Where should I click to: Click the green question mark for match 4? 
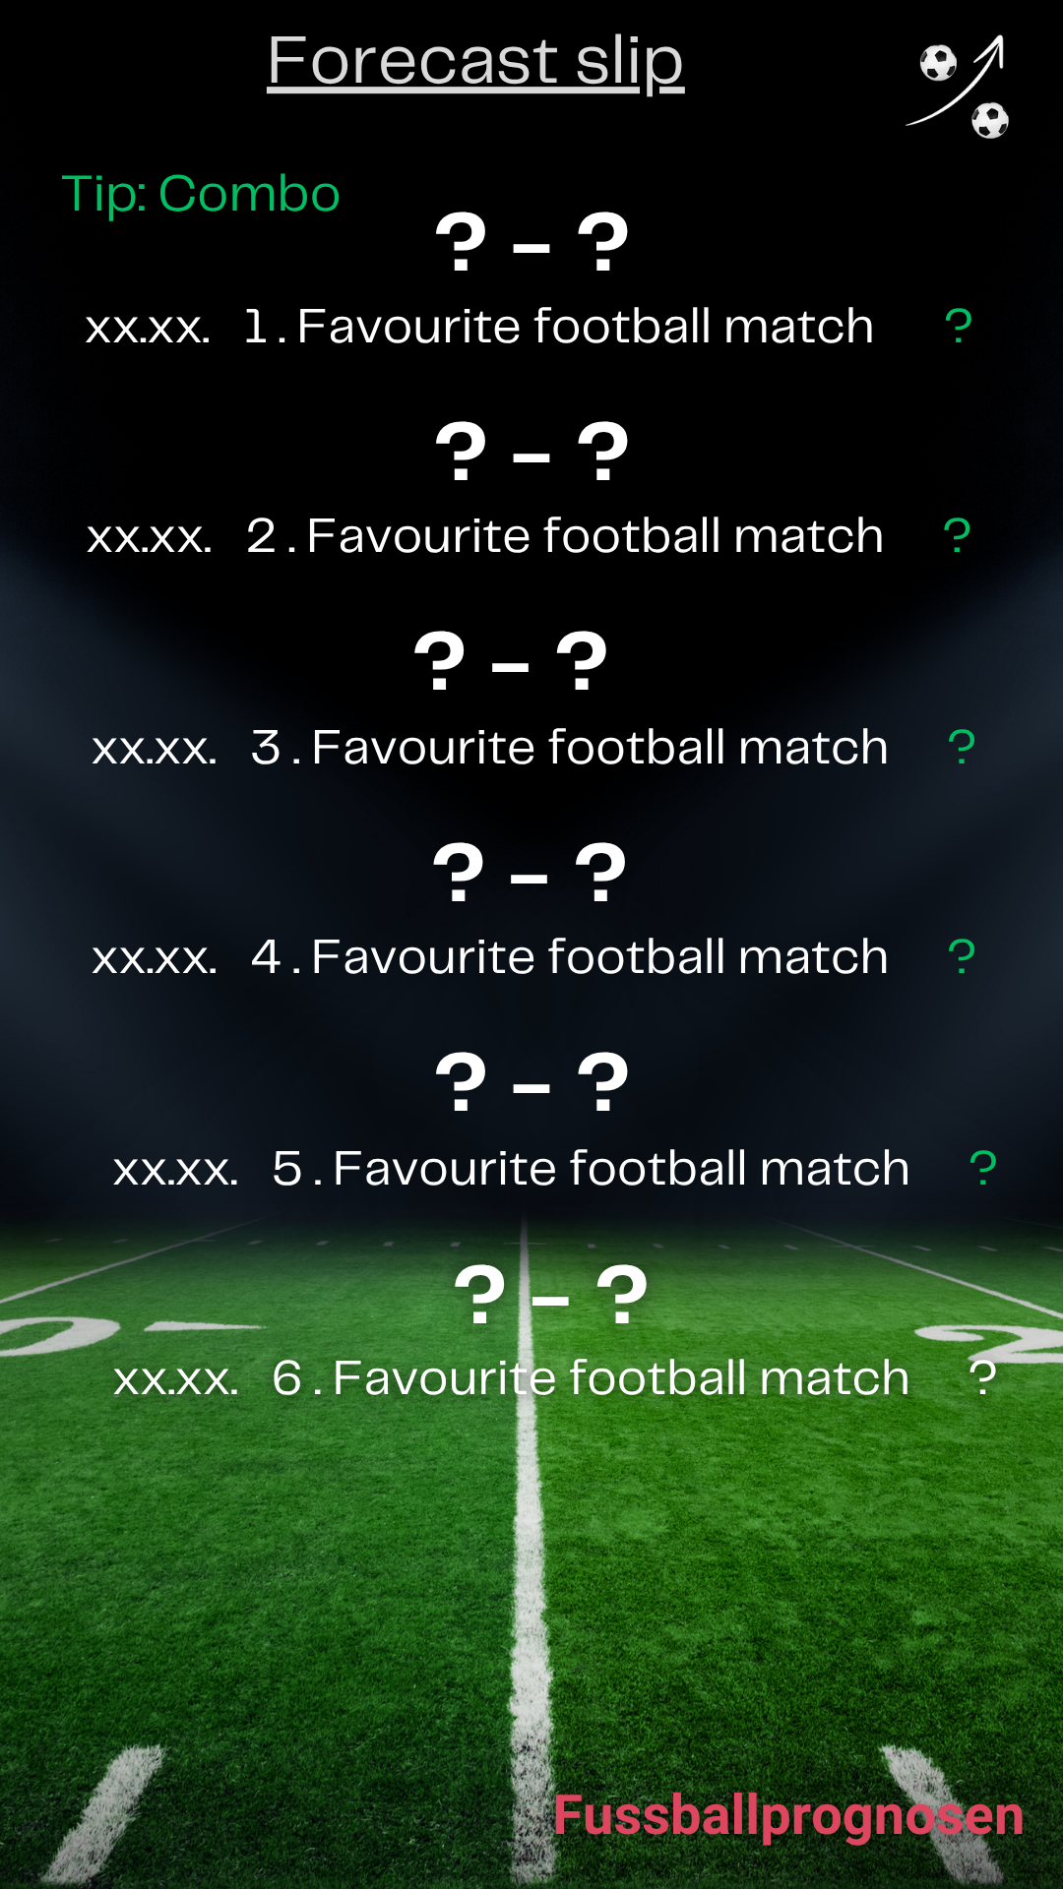(962, 957)
